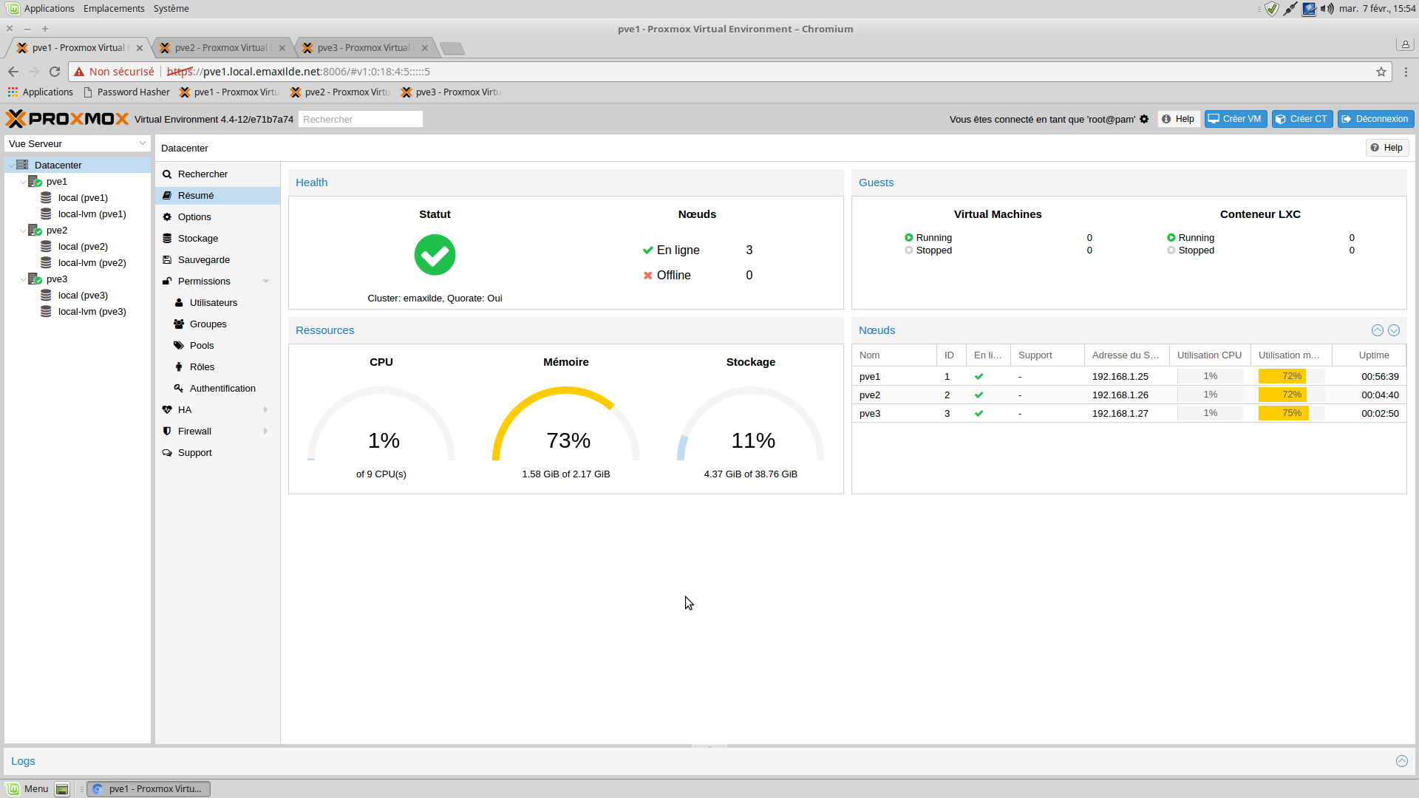Click the pve2 node icon

click(x=35, y=230)
